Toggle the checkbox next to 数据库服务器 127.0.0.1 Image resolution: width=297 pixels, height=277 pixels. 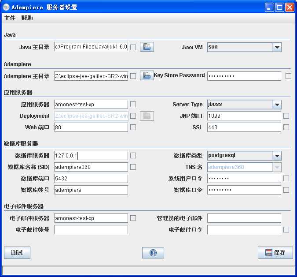point(133,156)
